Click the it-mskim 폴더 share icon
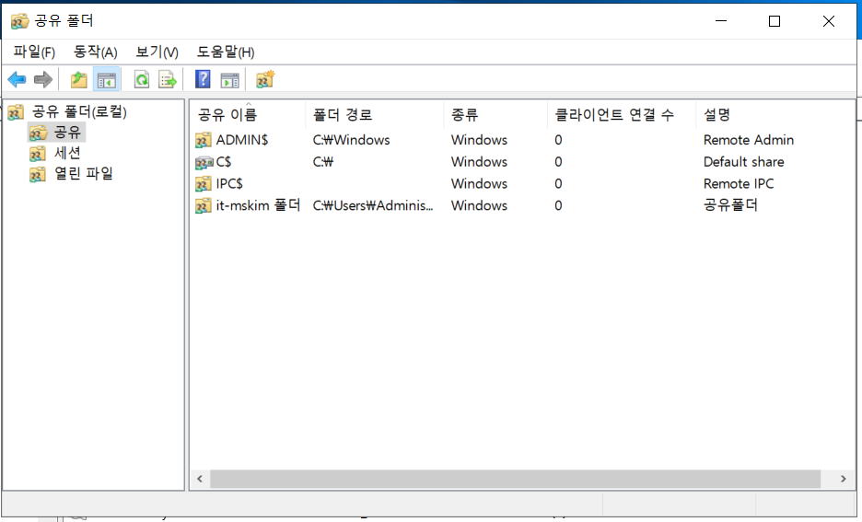This screenshot has width=862, height=522. pos(204,205)
